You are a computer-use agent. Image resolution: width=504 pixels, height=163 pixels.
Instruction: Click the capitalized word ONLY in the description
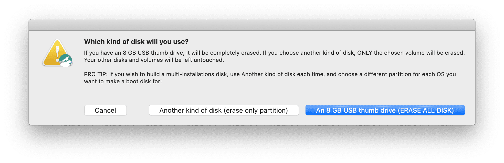click(x=364, y=53)
